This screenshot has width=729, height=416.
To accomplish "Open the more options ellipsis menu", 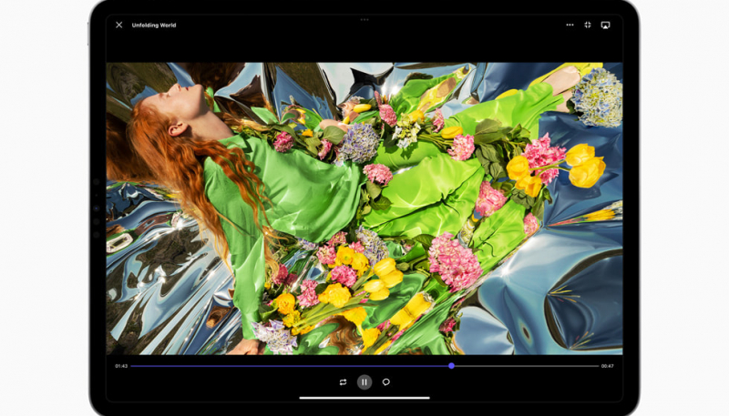I will pos(570,25).
